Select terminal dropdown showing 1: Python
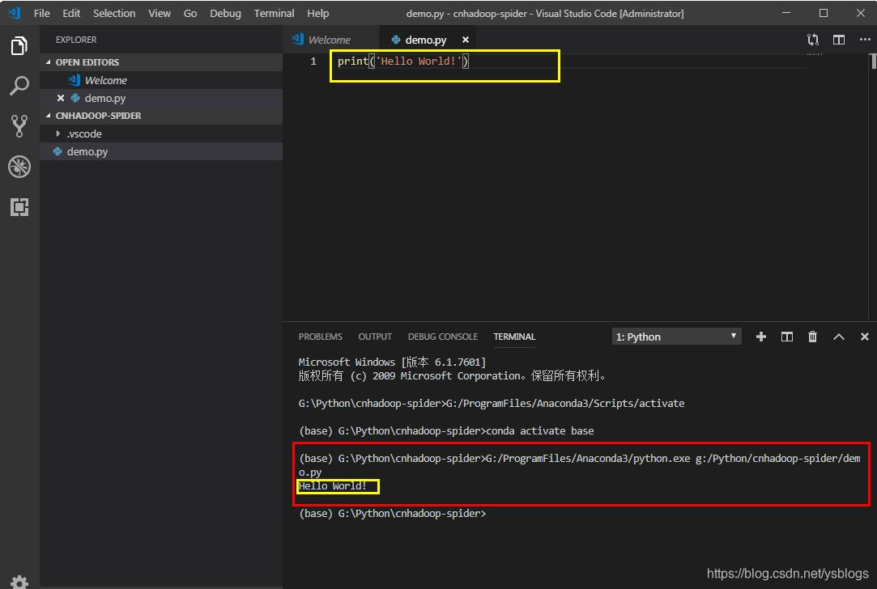The image size is (877, 589). 676,337
